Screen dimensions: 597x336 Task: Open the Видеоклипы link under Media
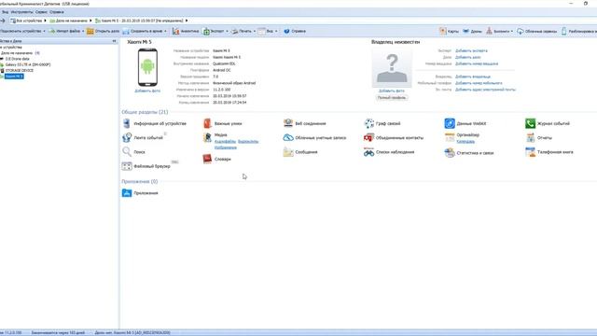pos(248,141)
